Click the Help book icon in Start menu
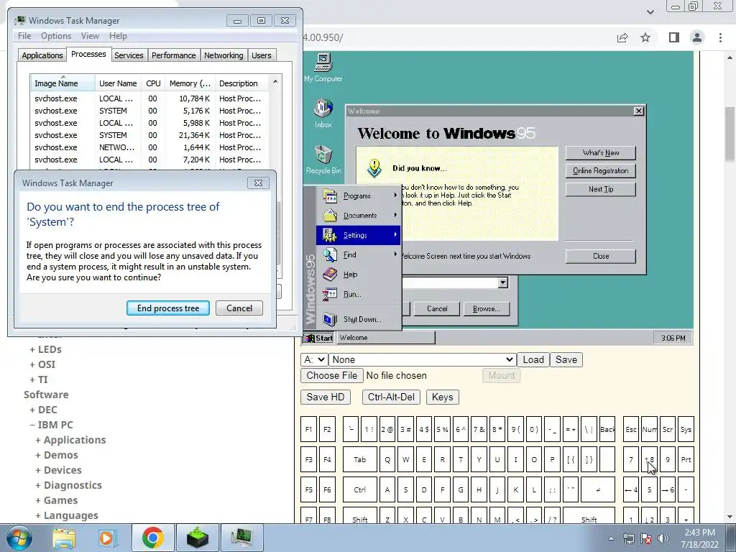This screenshot has height=552, width=736. pos(330,275)
